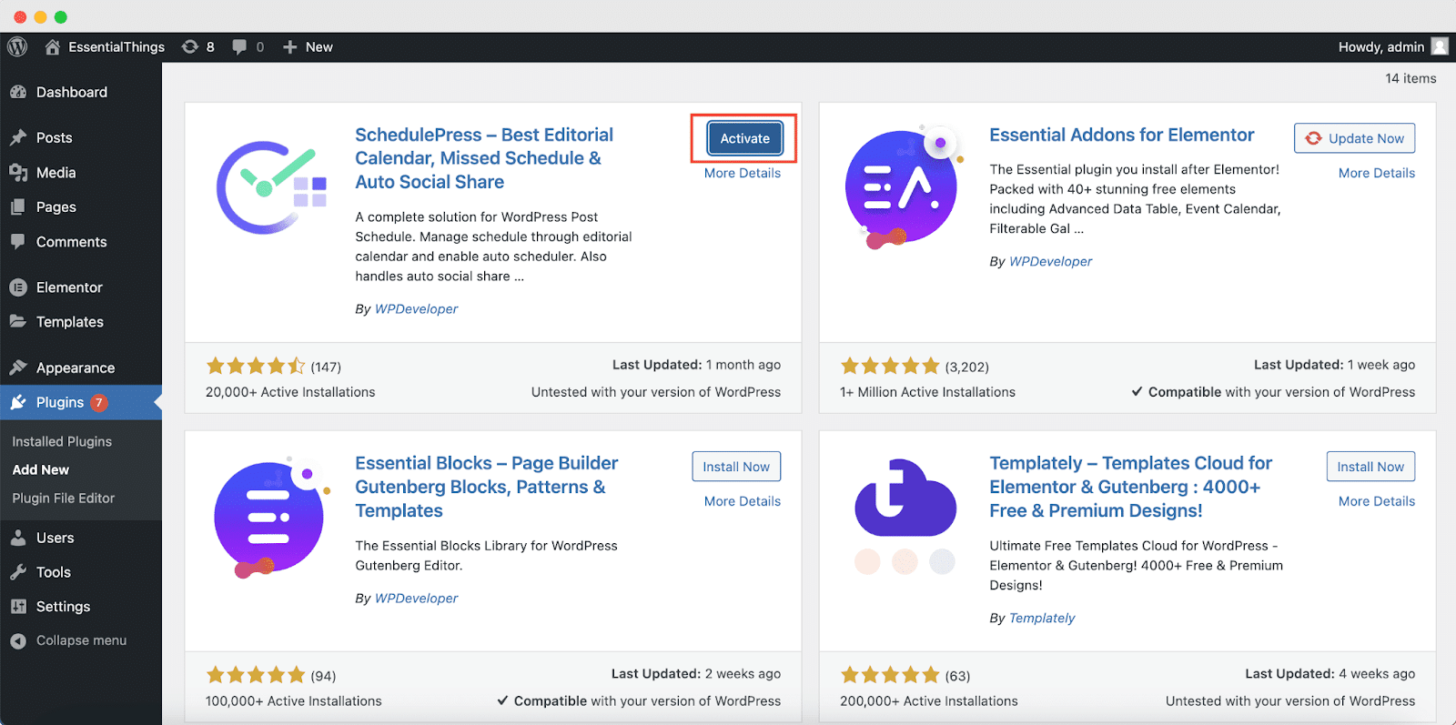Click the plus icon next to New
Screen dimensions: 1456x725
pyautogui.click(x=289, y=46)
